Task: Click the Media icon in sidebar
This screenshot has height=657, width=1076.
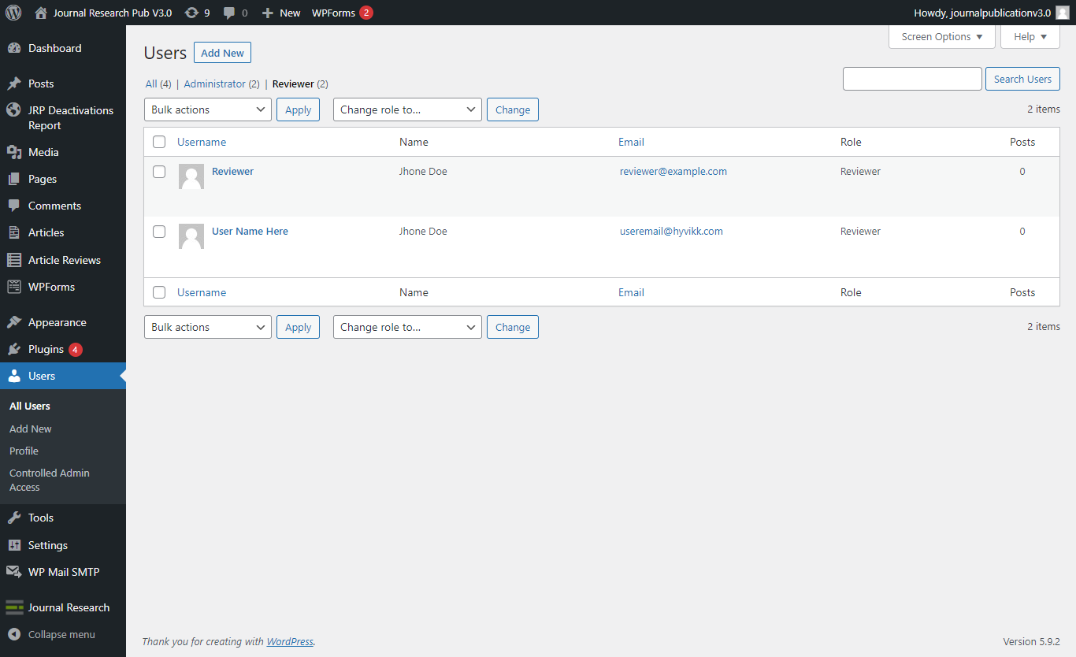Action: (14, 152)
